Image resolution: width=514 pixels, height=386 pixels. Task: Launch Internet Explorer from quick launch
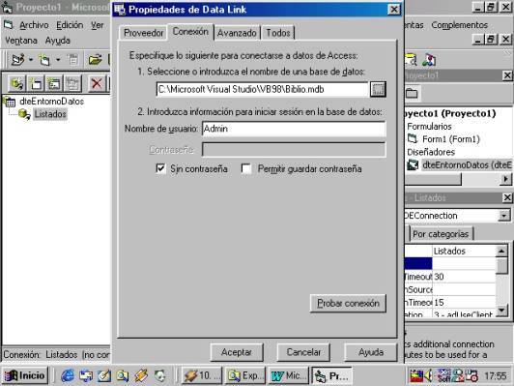pyautogui.click(x=68, y=375)
